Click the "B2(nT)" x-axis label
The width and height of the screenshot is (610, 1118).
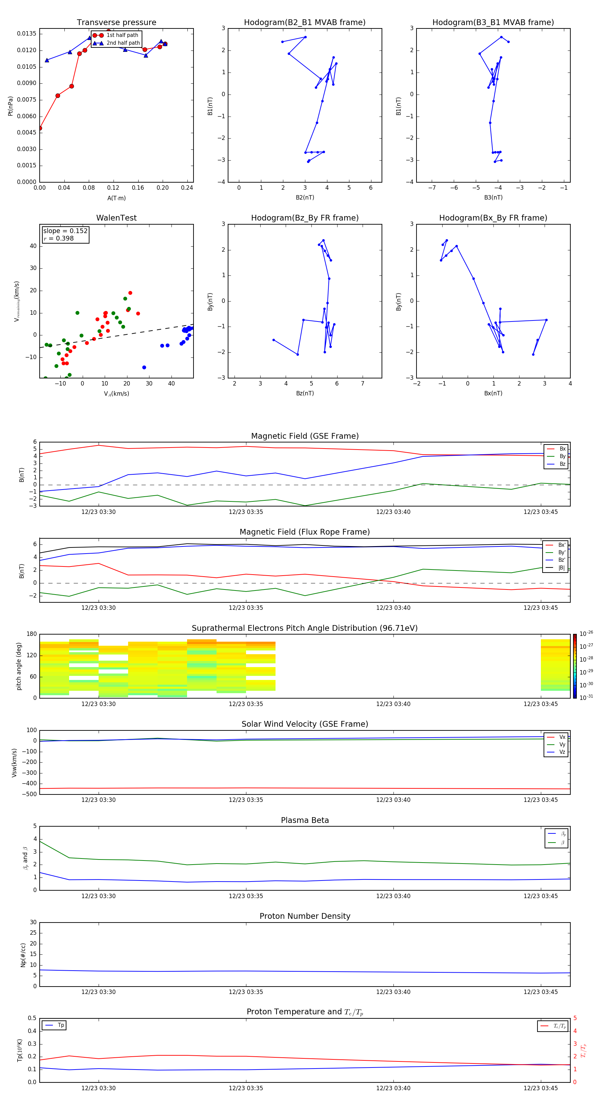coord(305,198)
